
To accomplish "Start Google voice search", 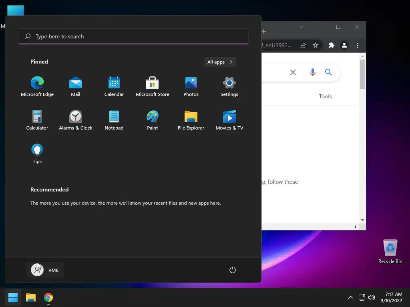I will tap(312, 72).
